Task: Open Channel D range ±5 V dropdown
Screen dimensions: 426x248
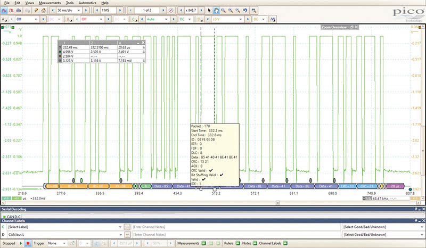Action: tap(227, 19)
